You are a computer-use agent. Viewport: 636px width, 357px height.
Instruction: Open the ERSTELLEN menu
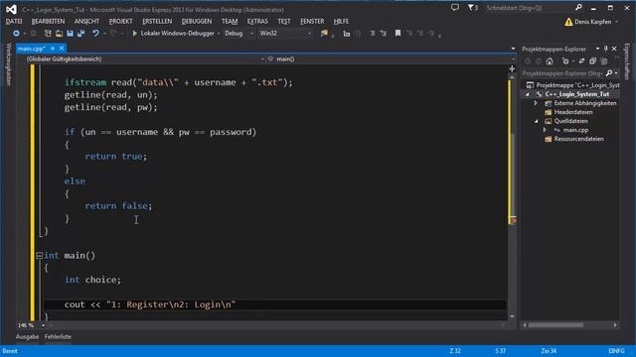[x=157, y=22]
